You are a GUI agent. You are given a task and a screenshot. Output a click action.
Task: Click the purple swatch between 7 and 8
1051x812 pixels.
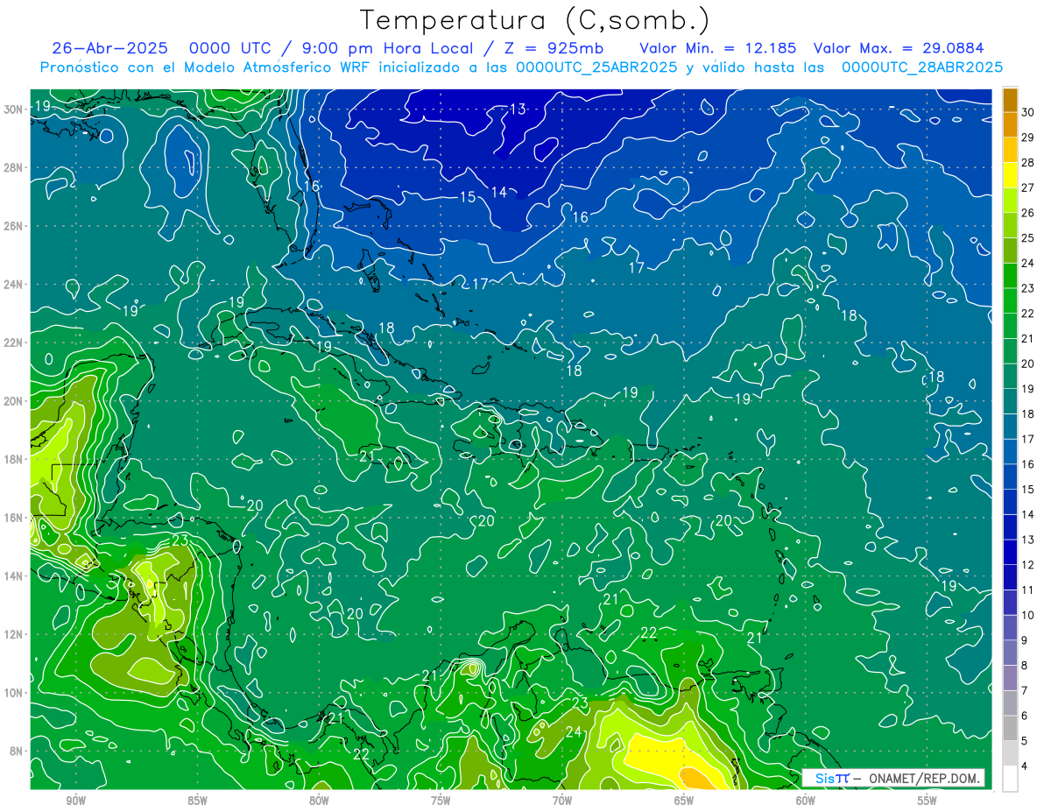(x=1010, y=677)
